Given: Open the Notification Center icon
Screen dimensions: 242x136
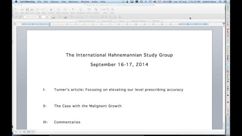Looking at the screenshot, I should (225, 2).
